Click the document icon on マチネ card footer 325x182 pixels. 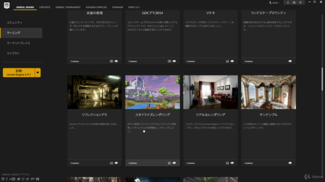point(227,61)
